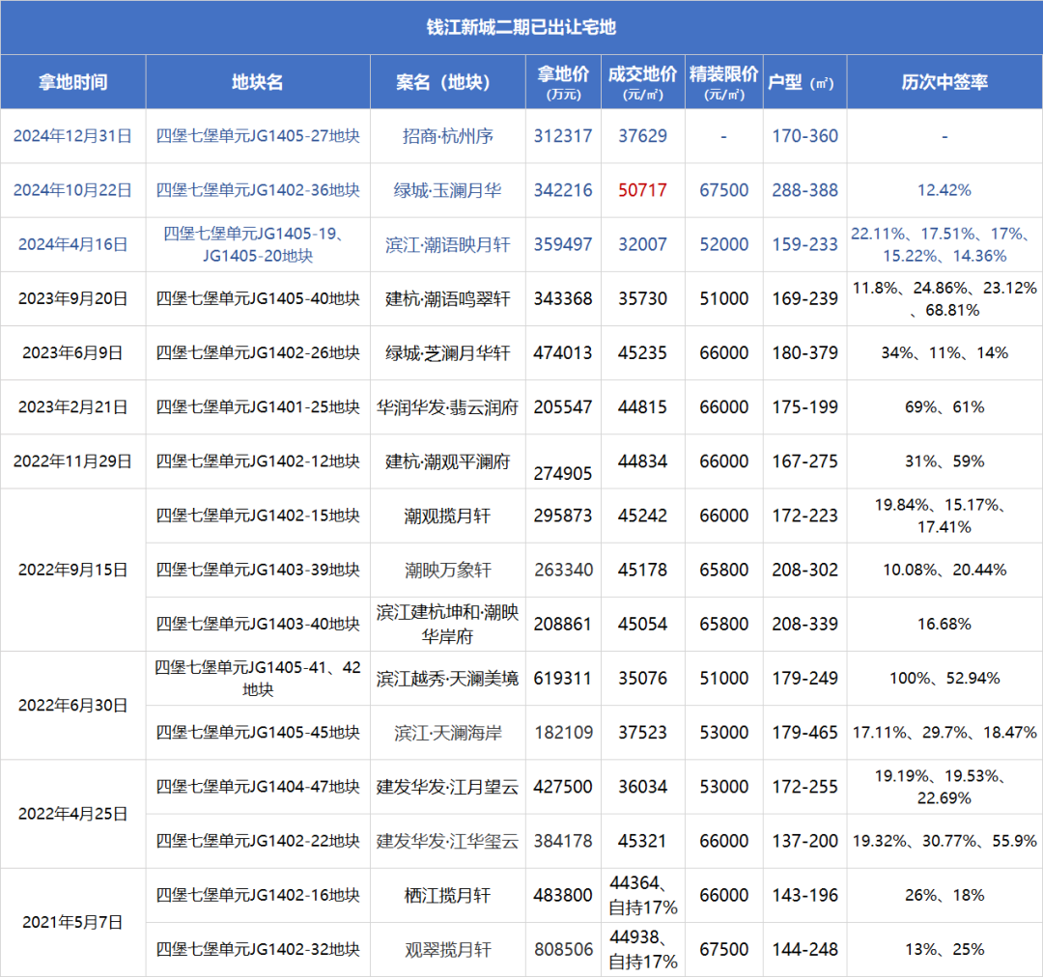This screenshot has height=977, width=1043.
Task: Click the date 2023年9月20日
Action: 72,298
